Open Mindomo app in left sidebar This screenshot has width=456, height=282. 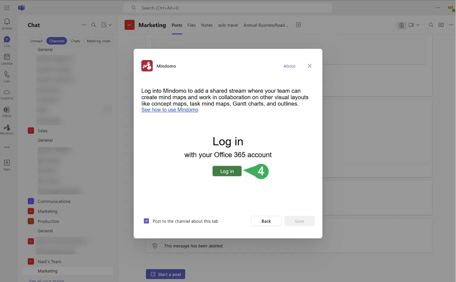click(7, 129)
